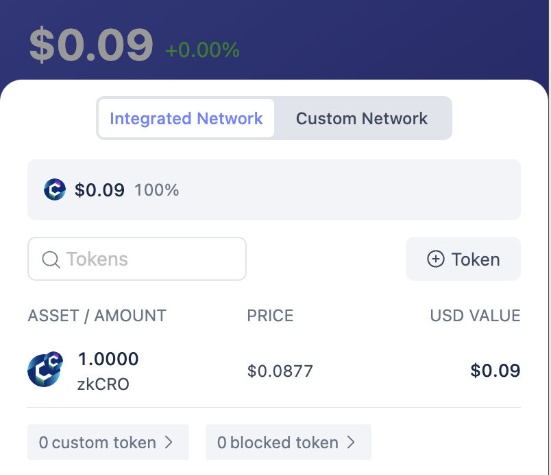Viewport: 551px width, 475px height.
Task: Switch to the Integrated Network tab
Action: click(x=186, y=118)
